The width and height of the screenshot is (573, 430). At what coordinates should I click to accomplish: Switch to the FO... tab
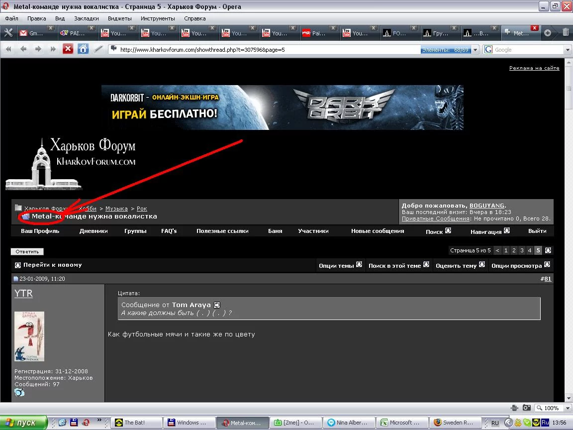click(399, 33)
